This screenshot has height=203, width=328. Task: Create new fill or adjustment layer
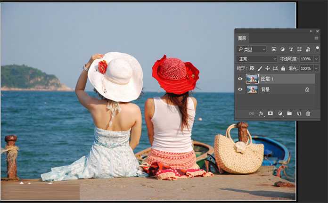click(x=280, y=114)
